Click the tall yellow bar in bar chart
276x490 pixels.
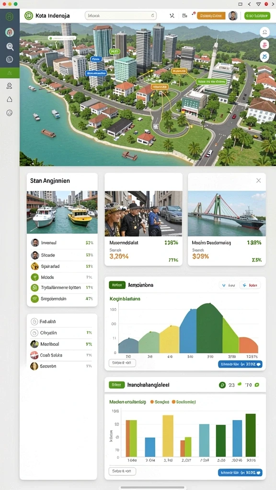168,436
